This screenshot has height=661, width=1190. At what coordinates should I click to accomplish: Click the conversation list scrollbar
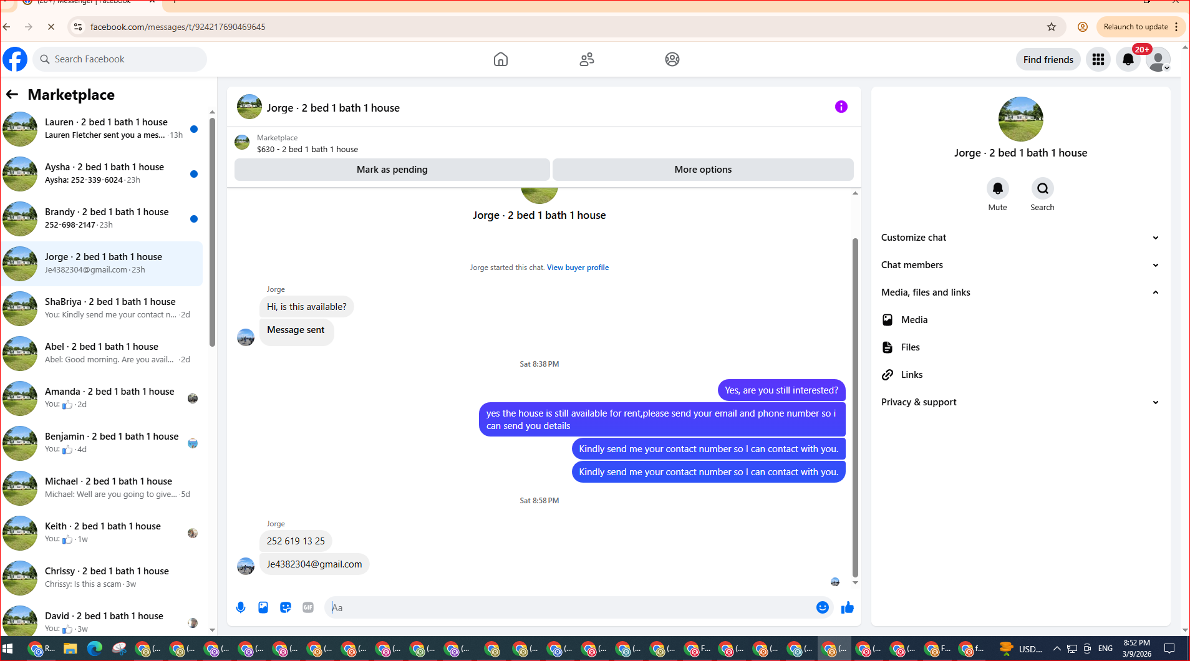tap(212, 231)
